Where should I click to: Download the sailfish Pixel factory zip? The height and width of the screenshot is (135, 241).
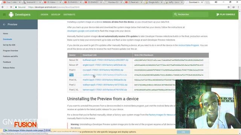(105, 75)
